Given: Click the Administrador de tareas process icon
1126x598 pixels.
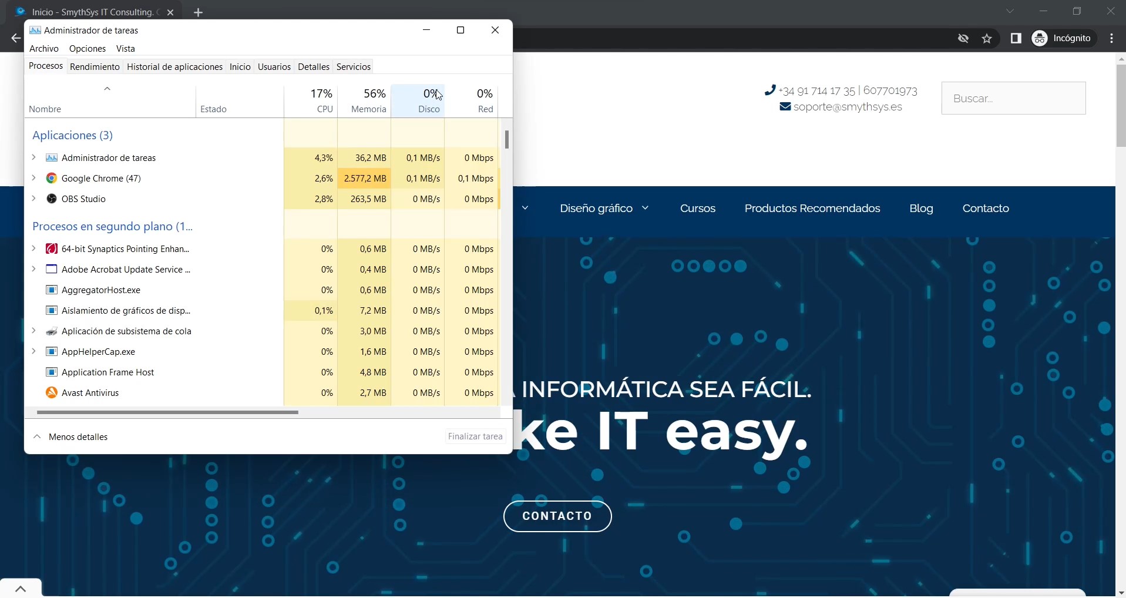Looking at the screenshot, I should [52, 158].
